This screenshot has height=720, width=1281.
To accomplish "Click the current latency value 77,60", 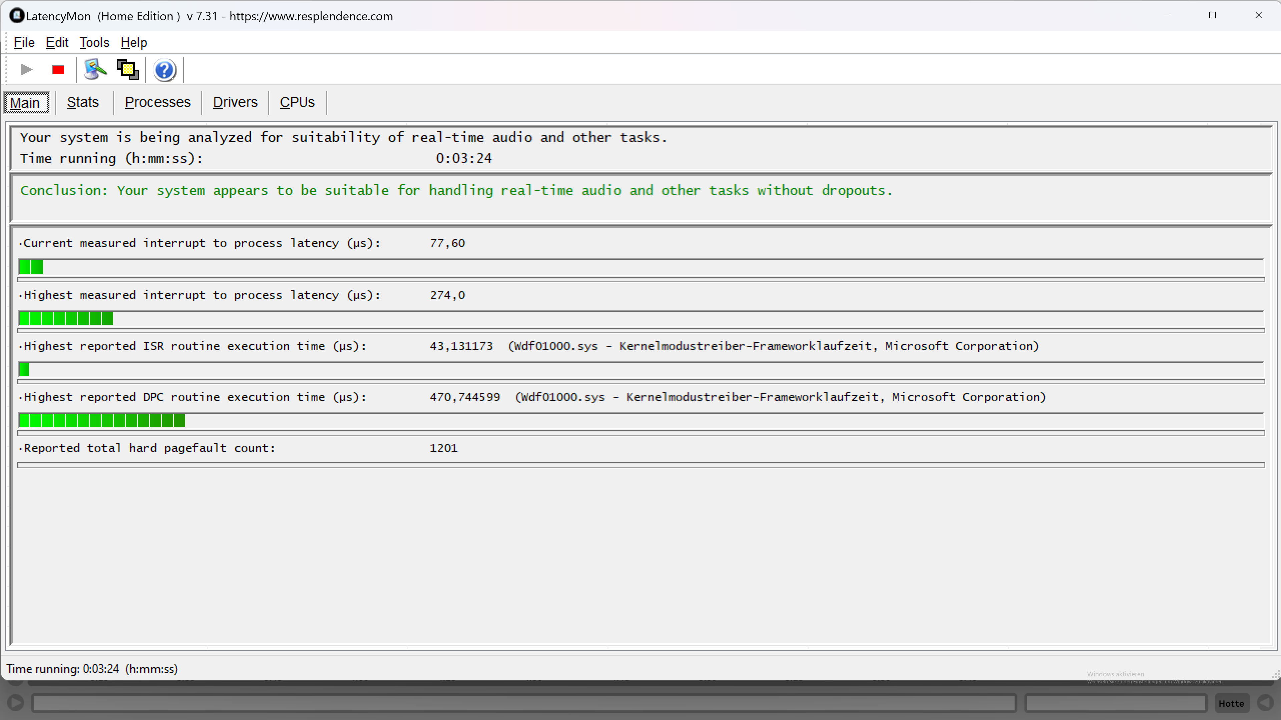I will coord(448,243).
